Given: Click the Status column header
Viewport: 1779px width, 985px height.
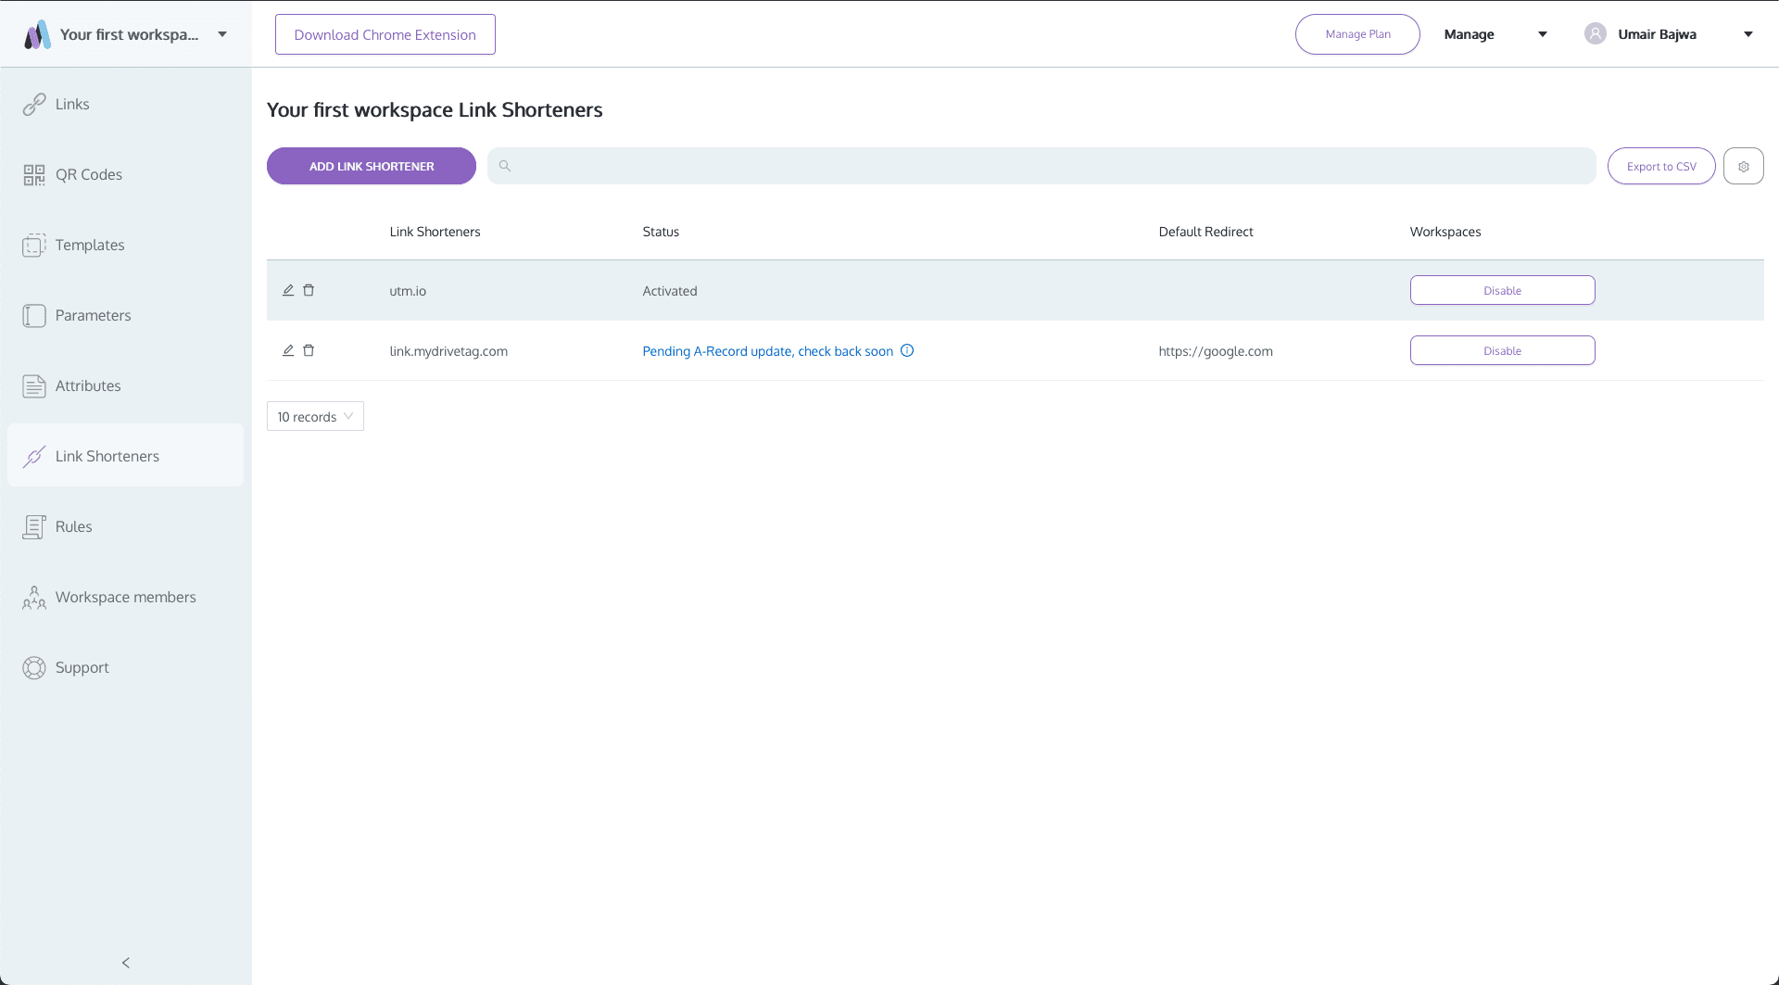Looking at the screenshot, I should click(661, 232).
